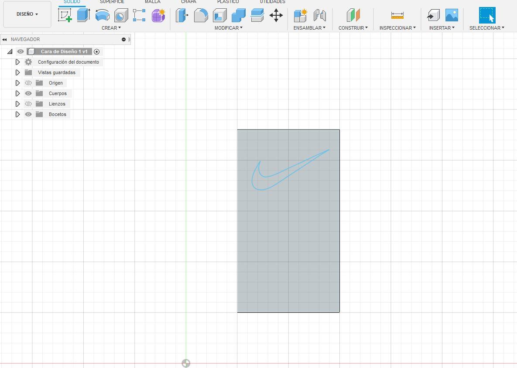This screenshot has width=517, height=368.
Task: Select the Revolve tool icon
Action: pos(102,16)
